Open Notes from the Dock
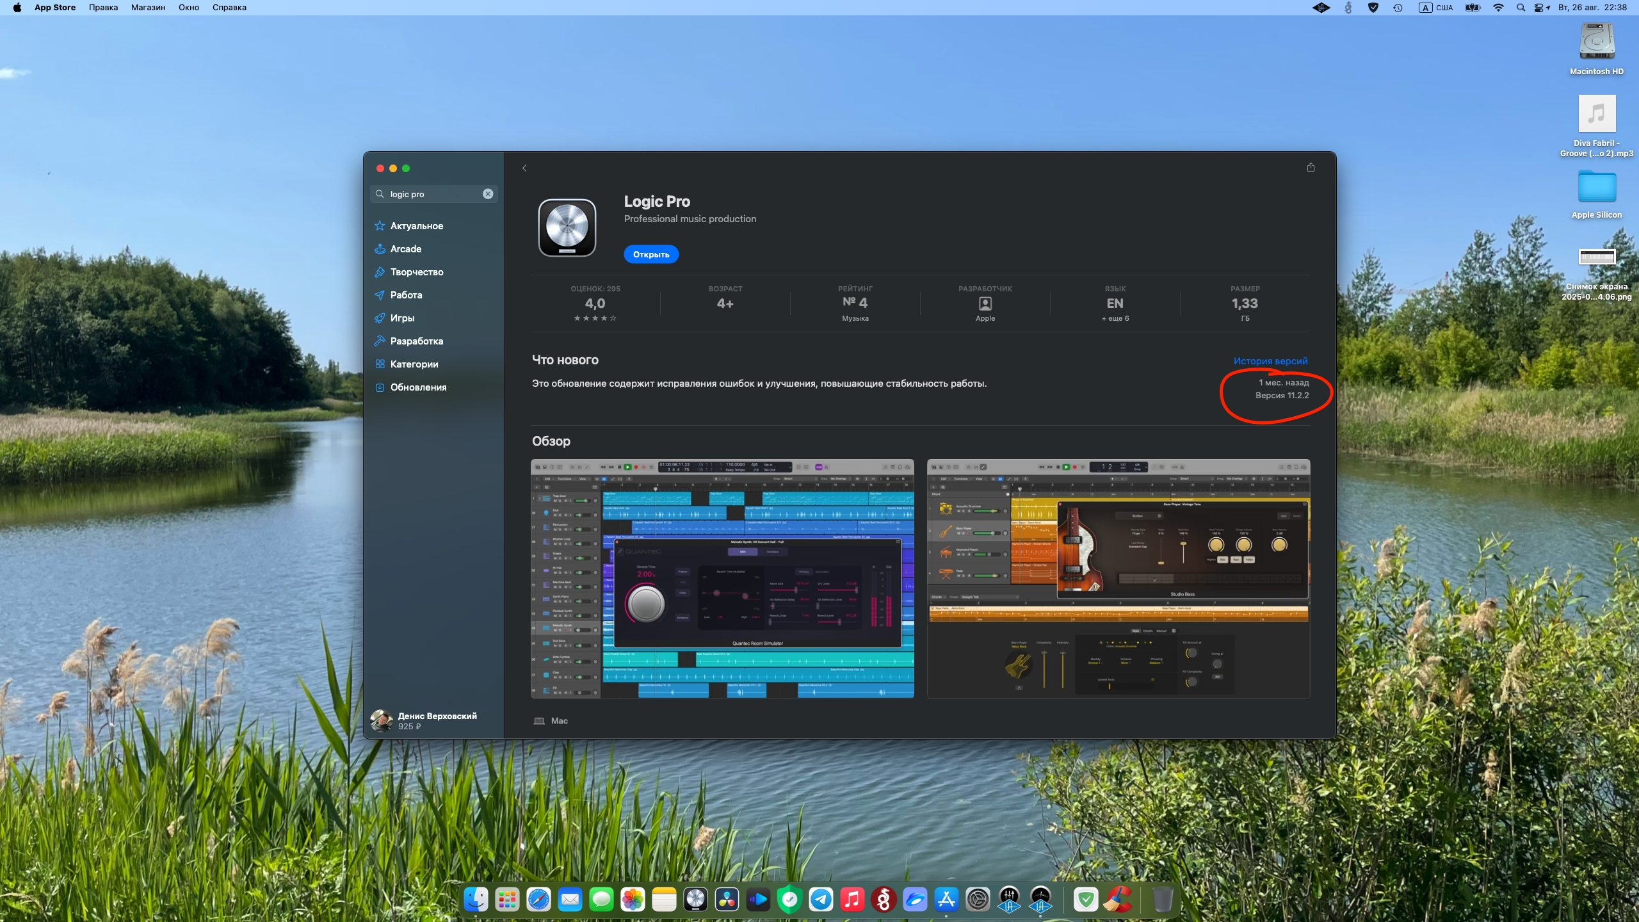 pyautogui.click(x=664, y=900)
